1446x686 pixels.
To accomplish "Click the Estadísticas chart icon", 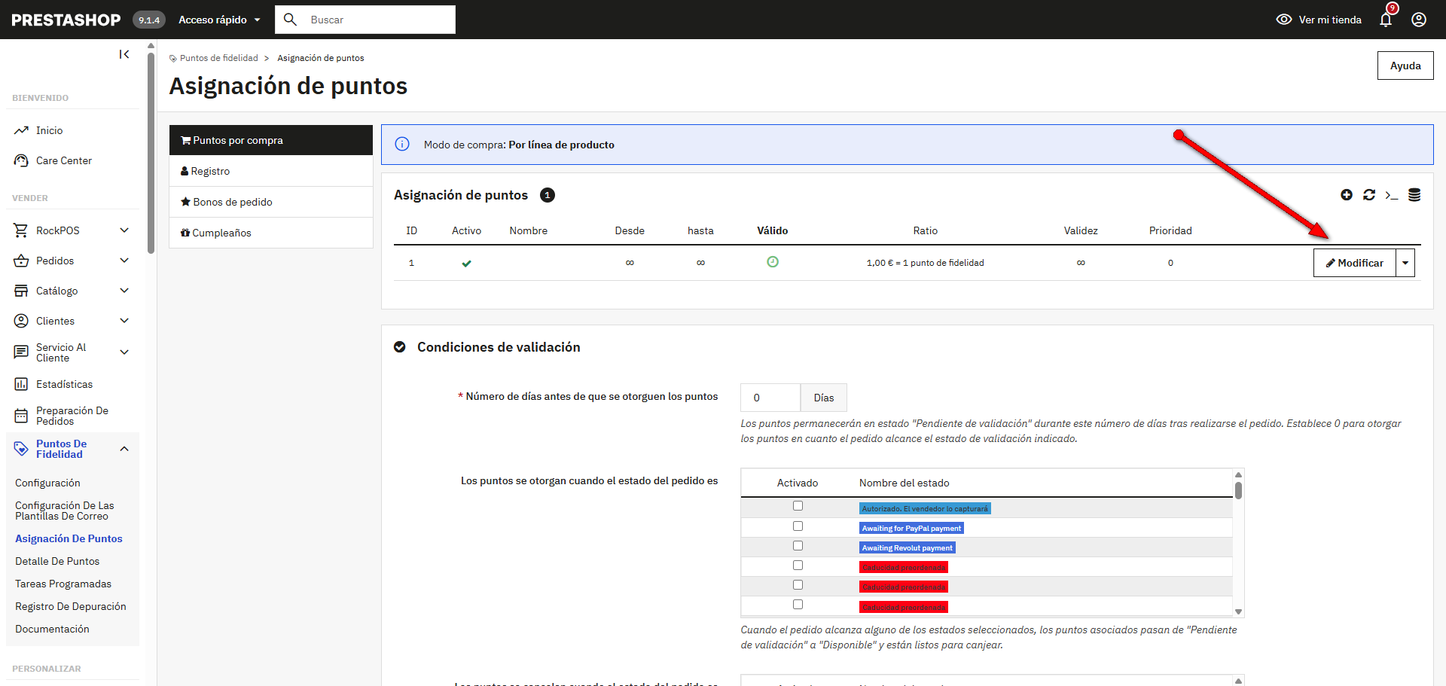I will pos(21,384).
